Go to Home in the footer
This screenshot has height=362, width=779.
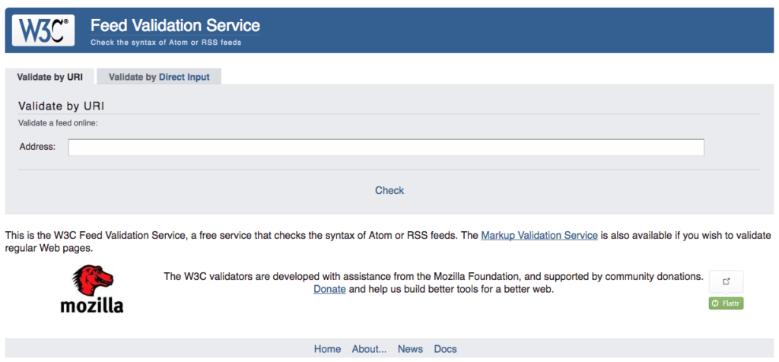tap(327, 349)
